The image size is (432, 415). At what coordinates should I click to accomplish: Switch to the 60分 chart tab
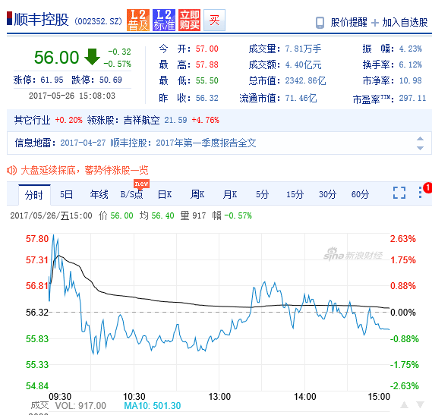(x=360, y=195)
